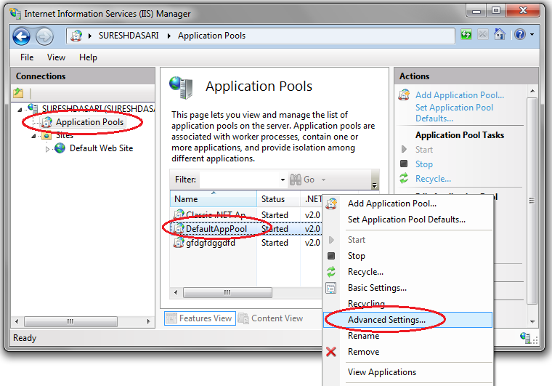The image size is (552, 386).
Task: Collapse the SURESHDASARI server tree node
Action: [x=20, y=110]
